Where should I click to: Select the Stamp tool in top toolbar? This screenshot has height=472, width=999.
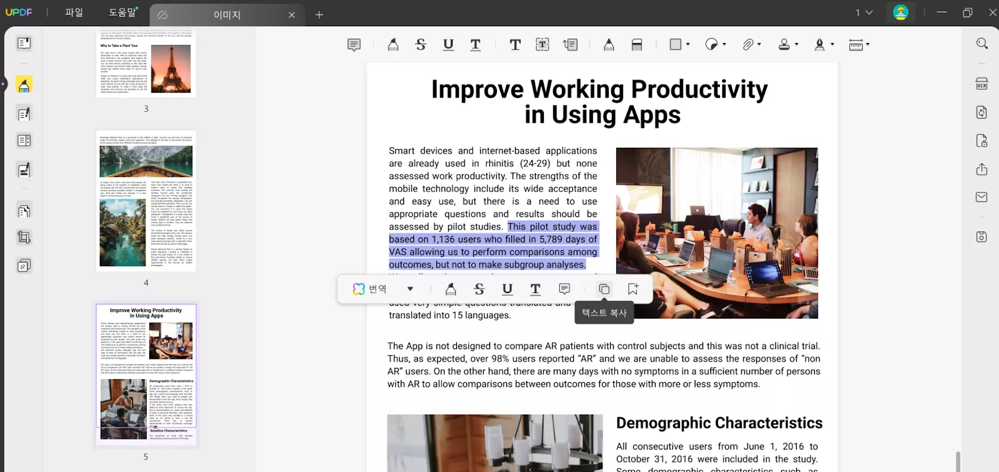point(784,44)
